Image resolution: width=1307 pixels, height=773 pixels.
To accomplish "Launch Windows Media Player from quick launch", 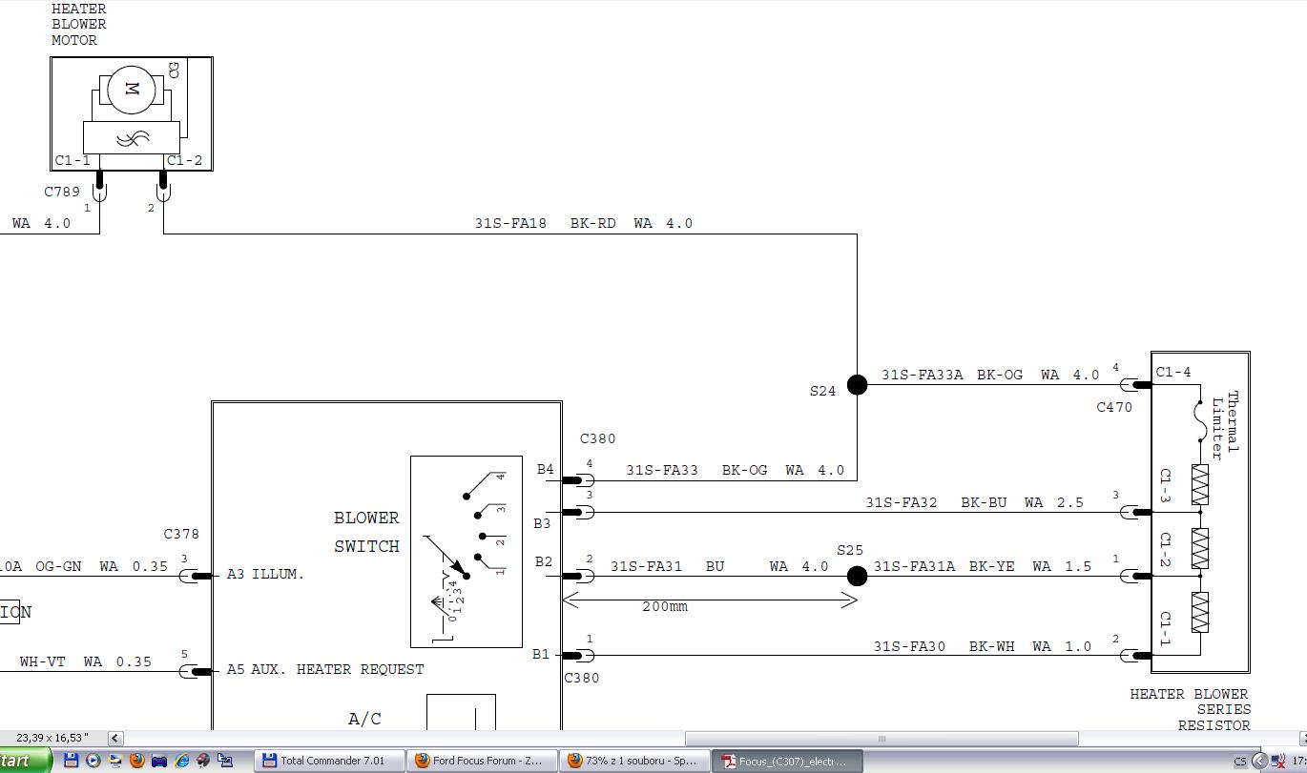I will pos(93,761).
